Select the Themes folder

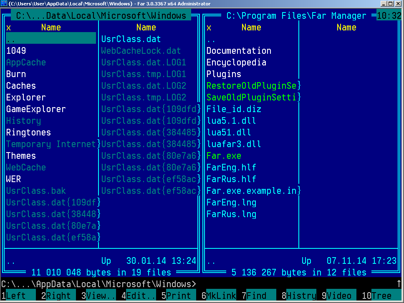21,156
